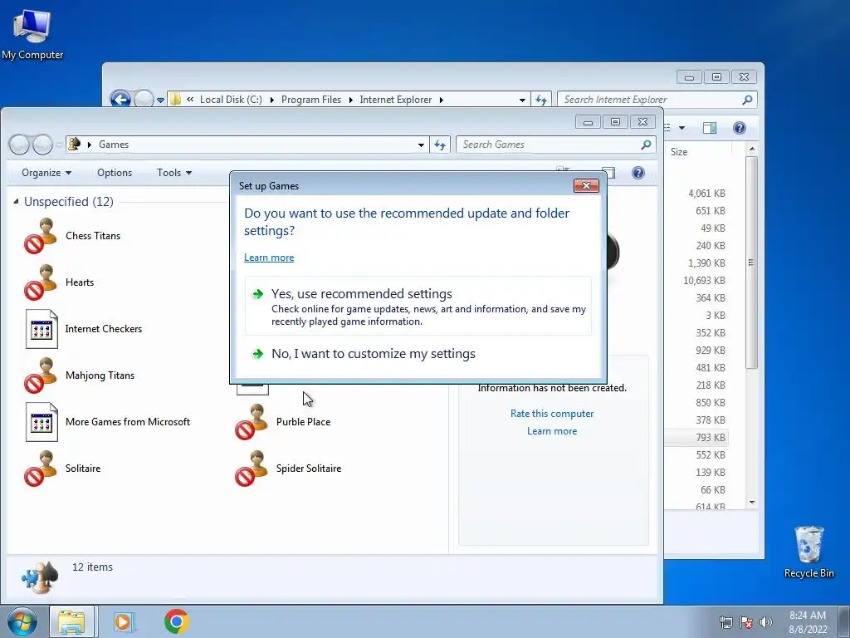Select the 10,693 KB file row
850x638 pixels.
coord(696,281)
